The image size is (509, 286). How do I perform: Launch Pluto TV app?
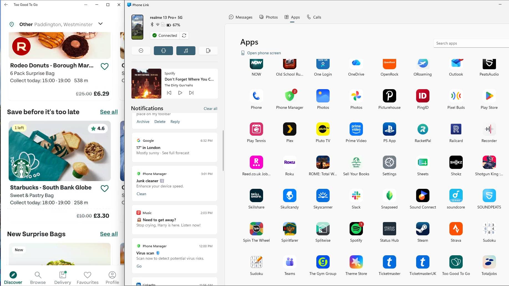tap(323, 129)
